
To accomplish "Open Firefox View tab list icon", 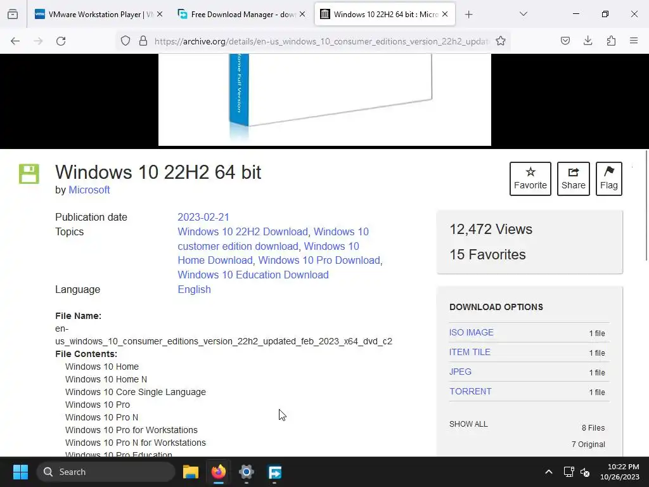I will [13, 14].
